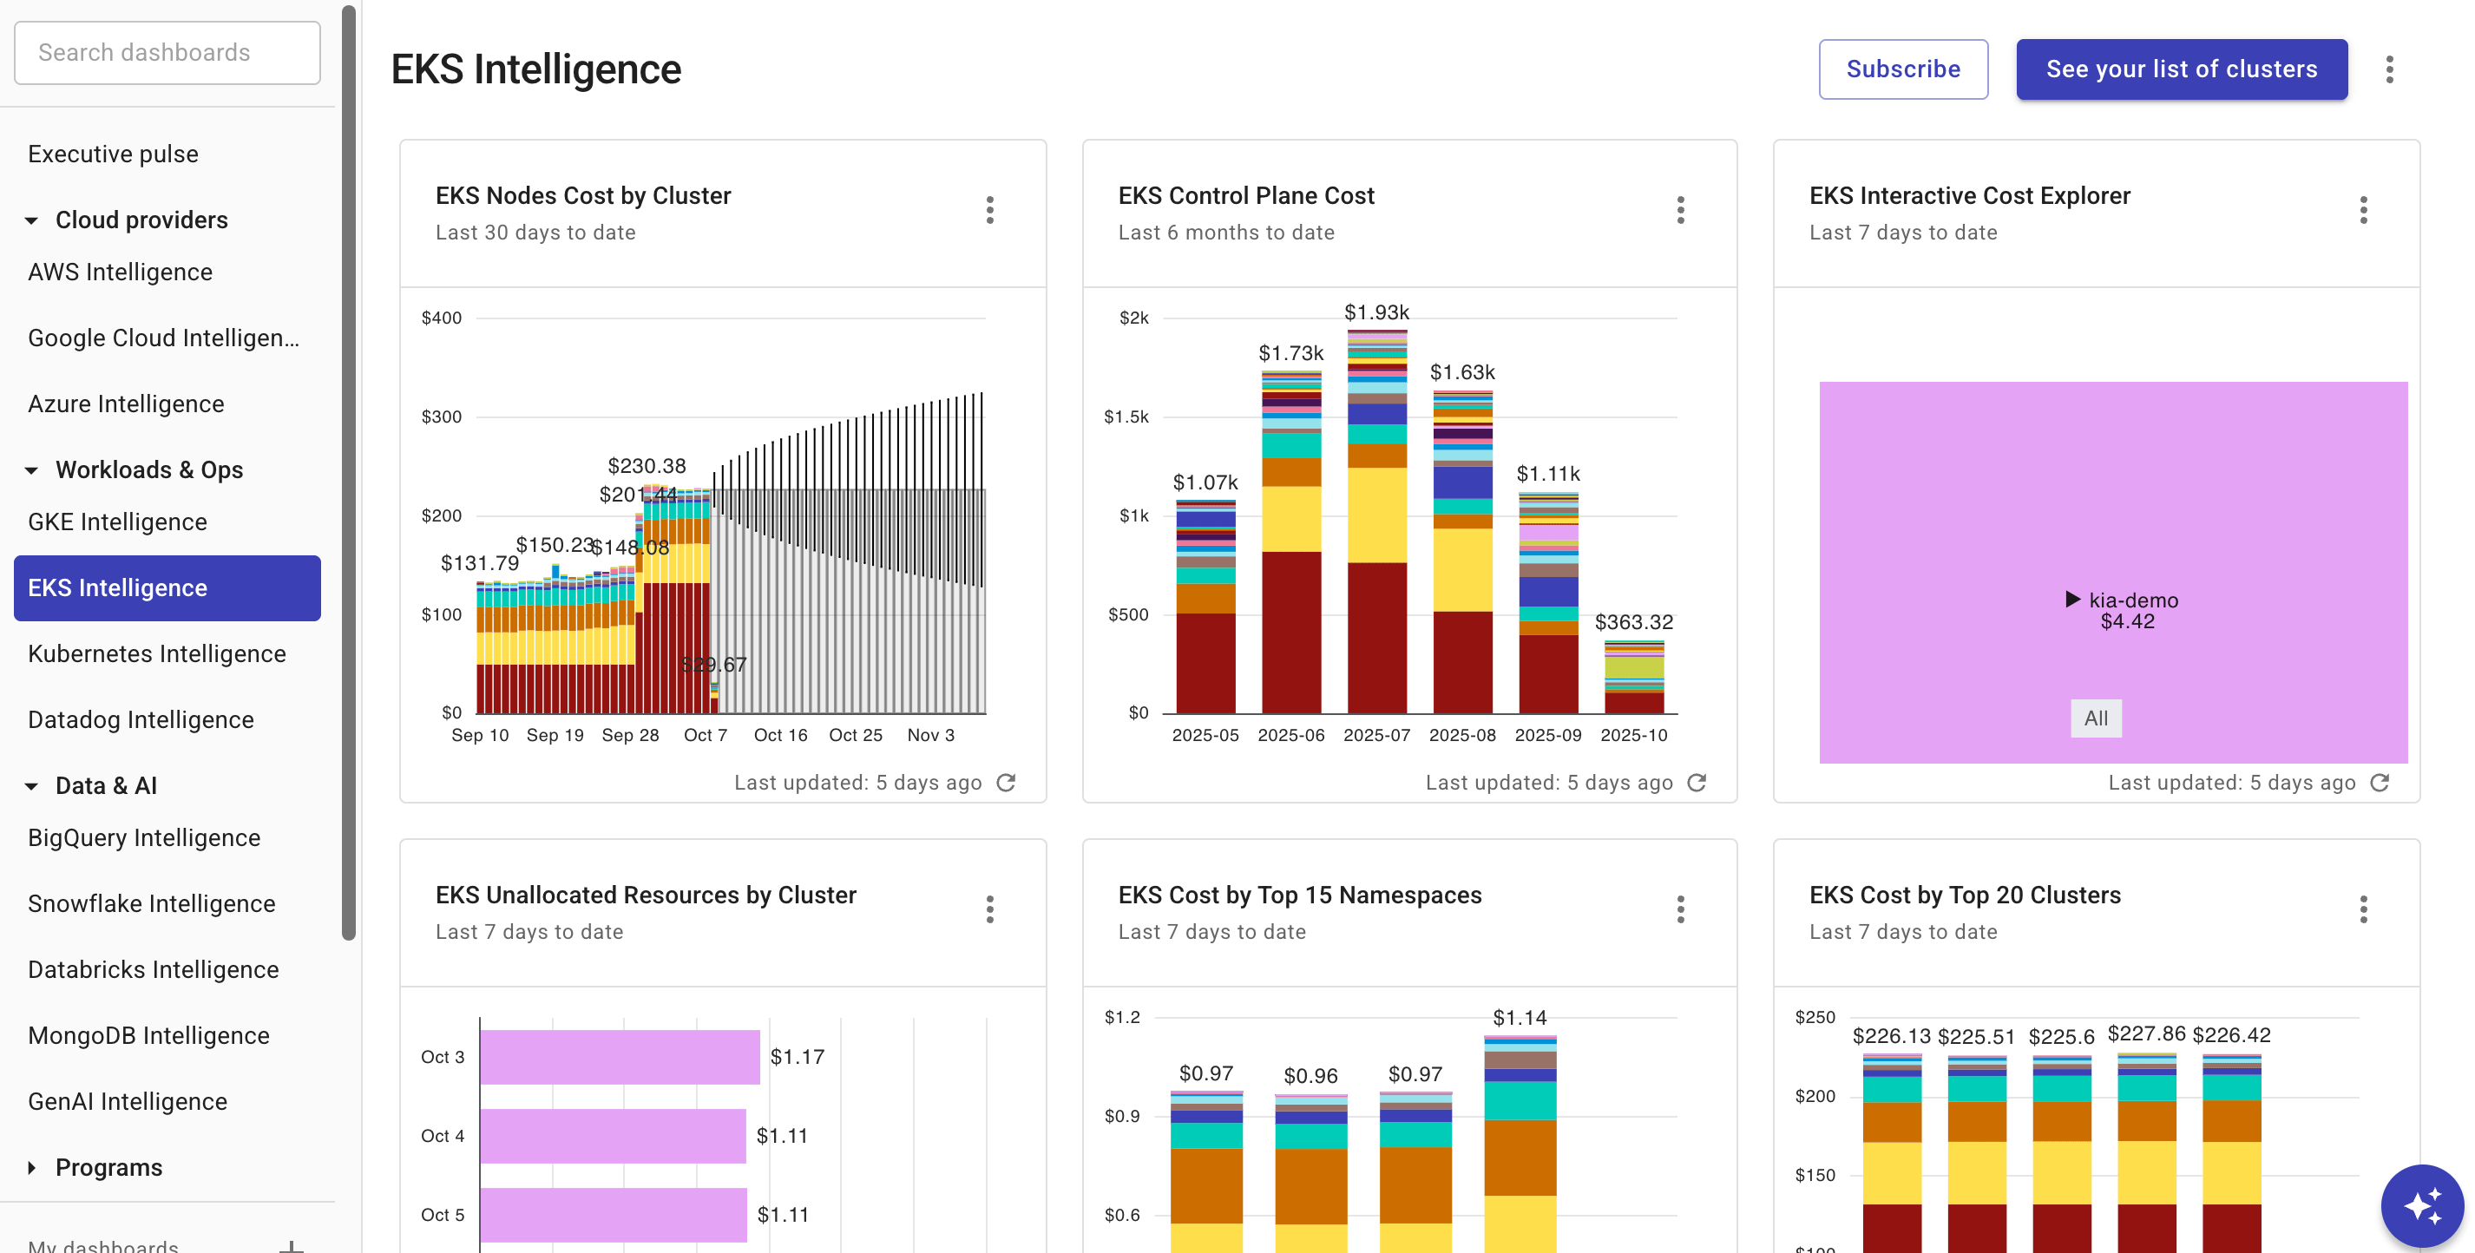Open the kebab menu on EKS Interactive Cost Explorer

[2364, 211]
